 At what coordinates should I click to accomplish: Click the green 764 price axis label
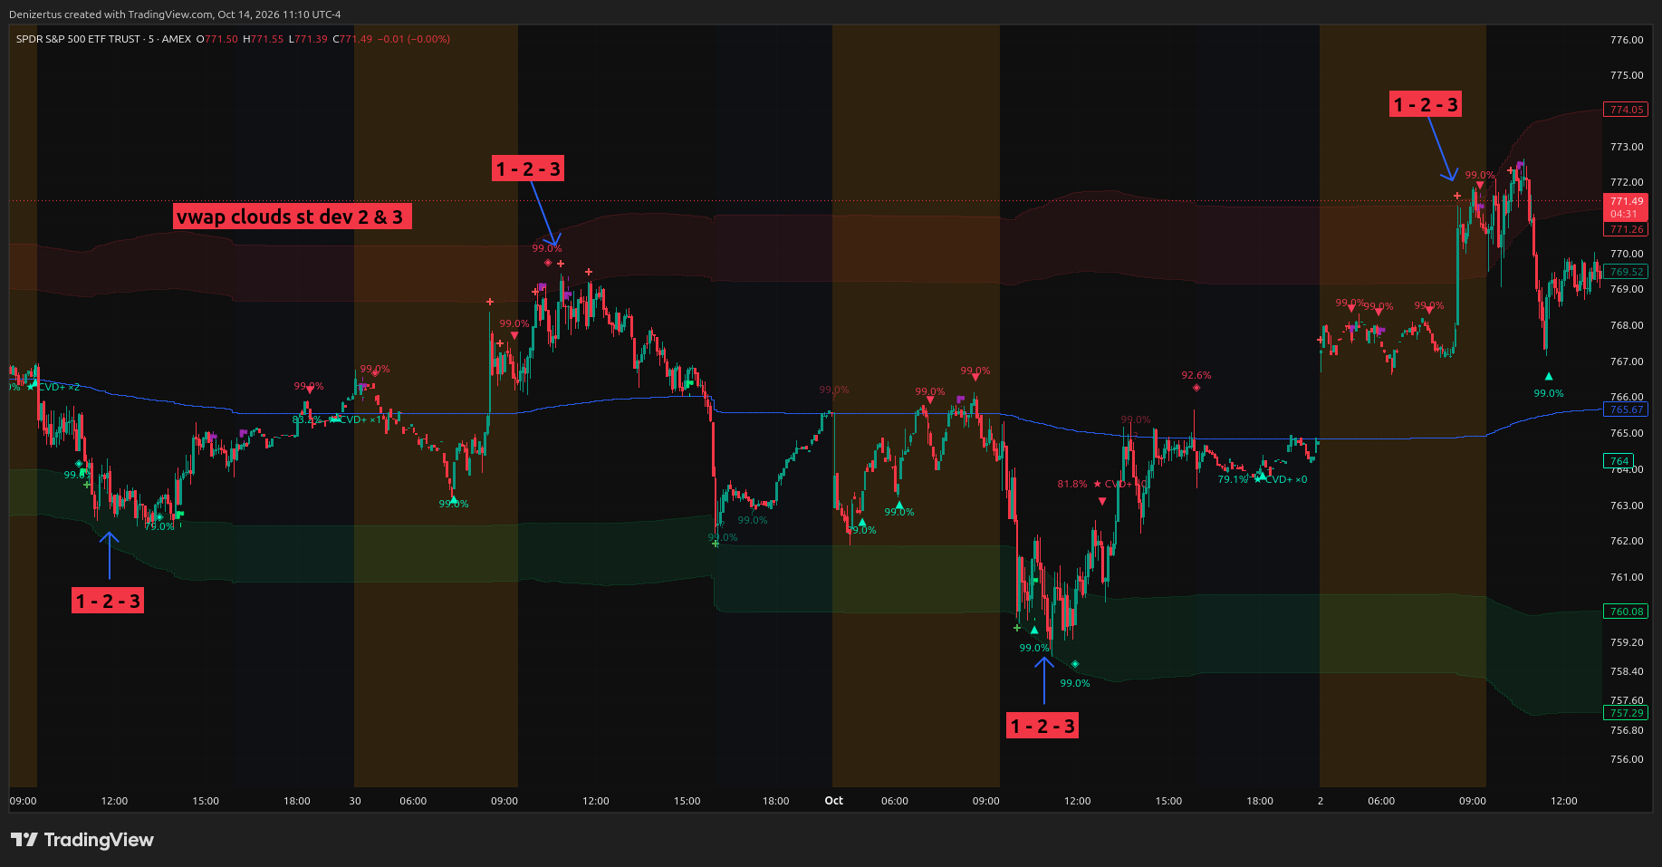point(1619,461)
